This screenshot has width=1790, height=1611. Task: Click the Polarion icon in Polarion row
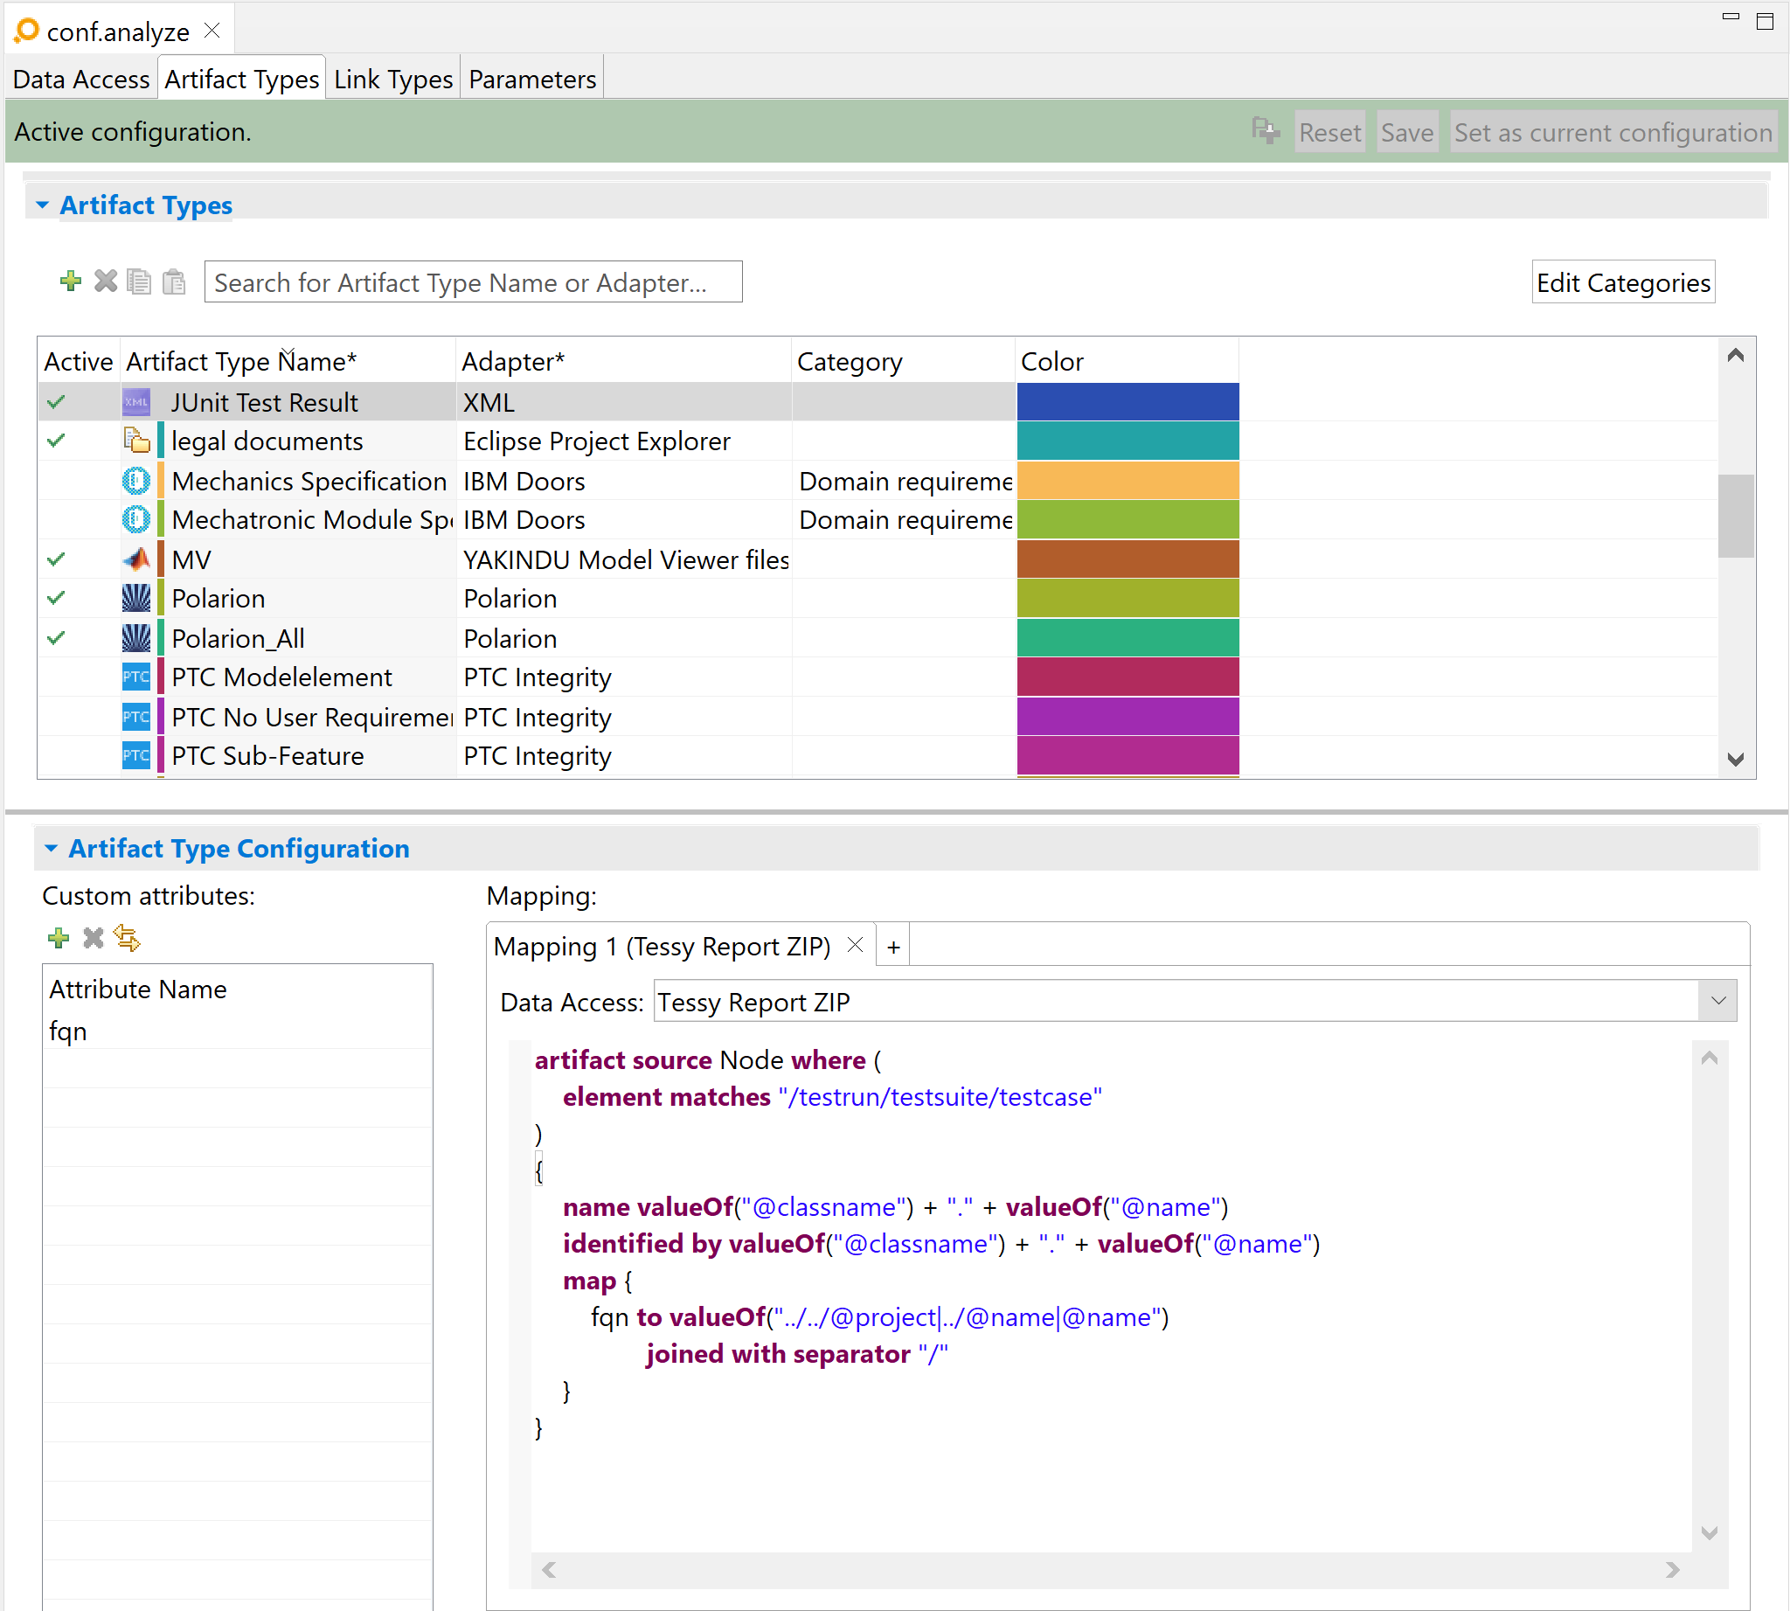[x=136, y=599]
